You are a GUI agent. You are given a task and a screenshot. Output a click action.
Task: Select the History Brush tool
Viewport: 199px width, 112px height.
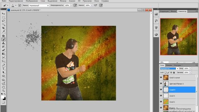point(3,47)
